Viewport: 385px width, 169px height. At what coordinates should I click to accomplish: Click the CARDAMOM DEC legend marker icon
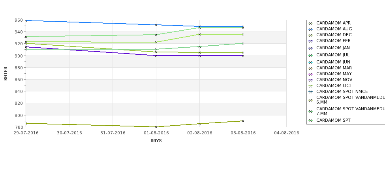[x=311, y=35]
